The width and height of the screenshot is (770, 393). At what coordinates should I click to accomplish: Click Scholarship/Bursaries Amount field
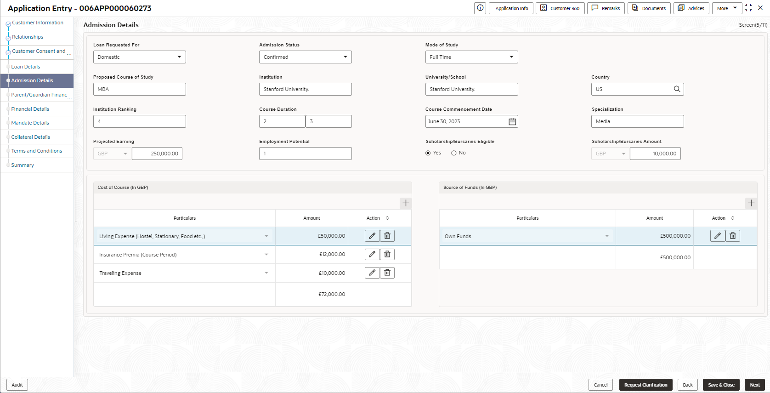pos(655,154)
